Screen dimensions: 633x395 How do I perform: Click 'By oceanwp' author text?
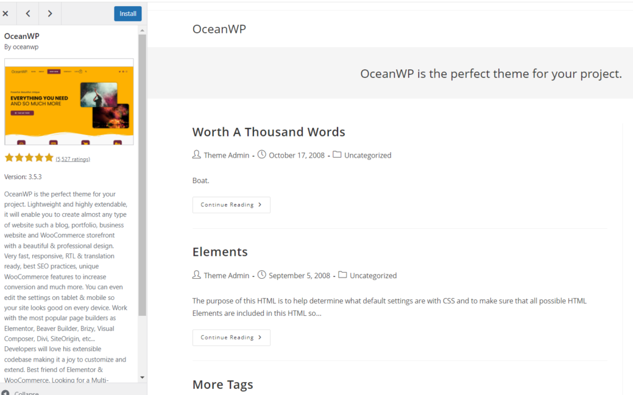click(22, 47)
